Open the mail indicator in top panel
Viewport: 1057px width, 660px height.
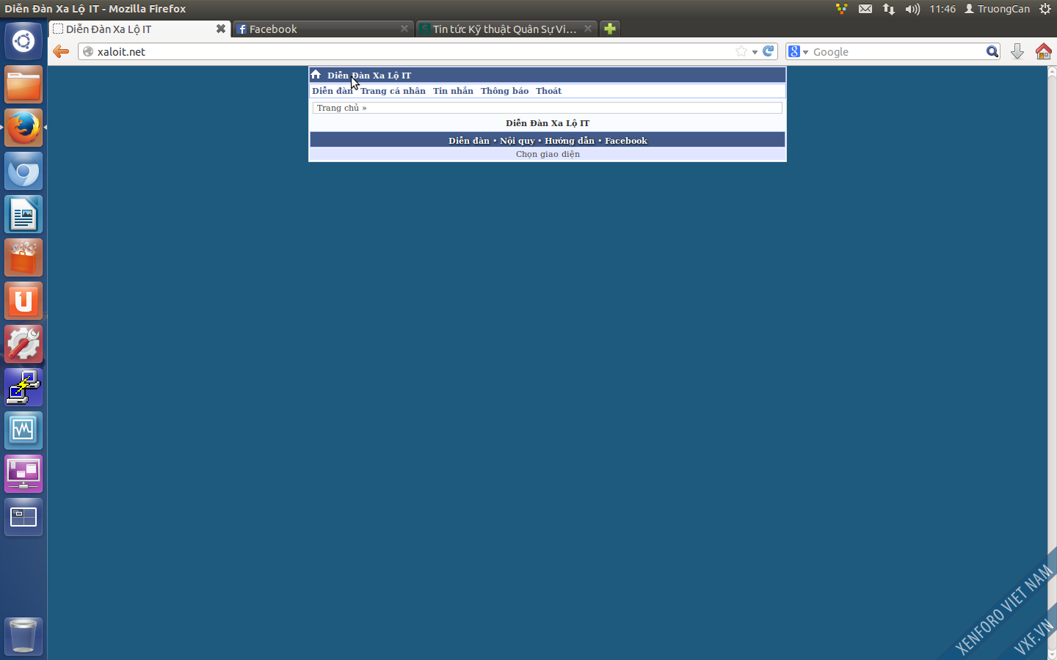coord(865,9)
